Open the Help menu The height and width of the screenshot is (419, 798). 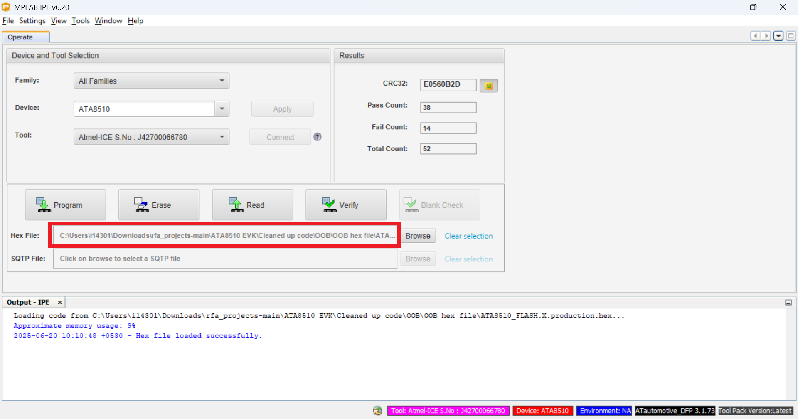coord(135,21)
